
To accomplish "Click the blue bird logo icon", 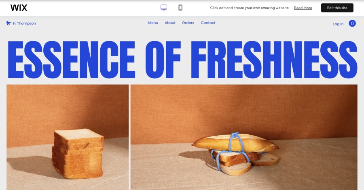I will [8, 23].
